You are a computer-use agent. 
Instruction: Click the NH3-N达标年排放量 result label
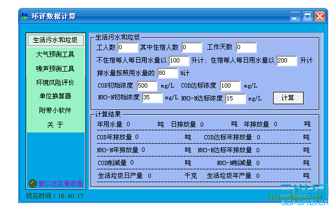[225, 151]
